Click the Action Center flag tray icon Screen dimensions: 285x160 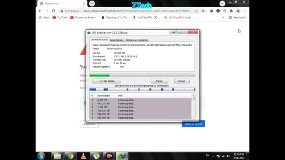pos(218,156)
